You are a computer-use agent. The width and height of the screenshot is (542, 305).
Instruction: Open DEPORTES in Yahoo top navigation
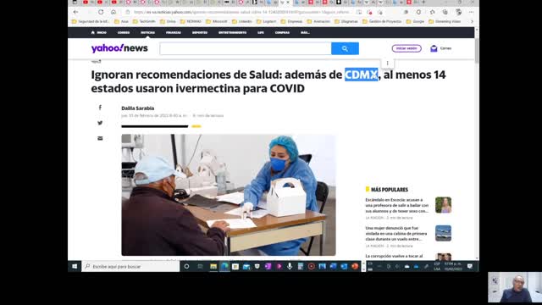(x=200, y=32)
